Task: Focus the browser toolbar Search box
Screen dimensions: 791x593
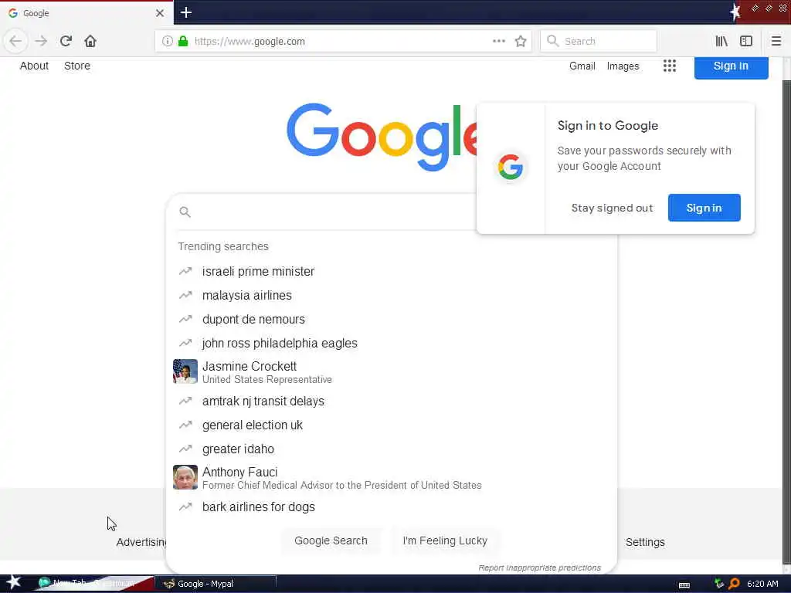Action: [599, 42]
